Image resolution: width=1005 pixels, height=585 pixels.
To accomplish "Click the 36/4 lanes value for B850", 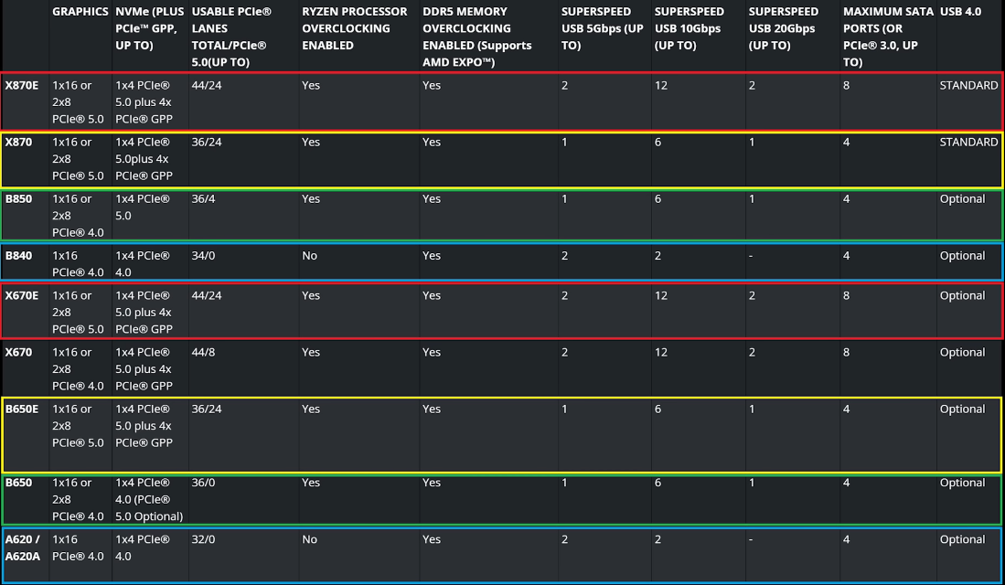I will [x=203, y=198].
